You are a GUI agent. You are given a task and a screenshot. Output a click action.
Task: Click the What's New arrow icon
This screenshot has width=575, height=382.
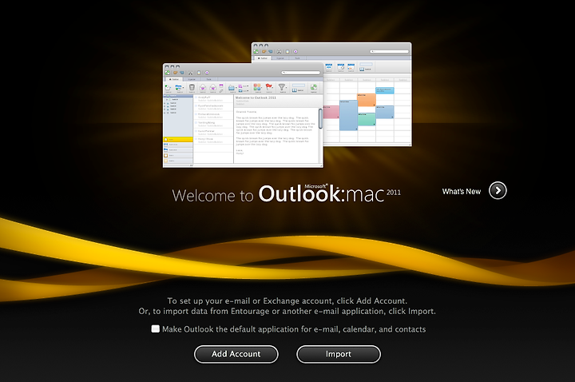pyautogui.click(x=498, y=190)
